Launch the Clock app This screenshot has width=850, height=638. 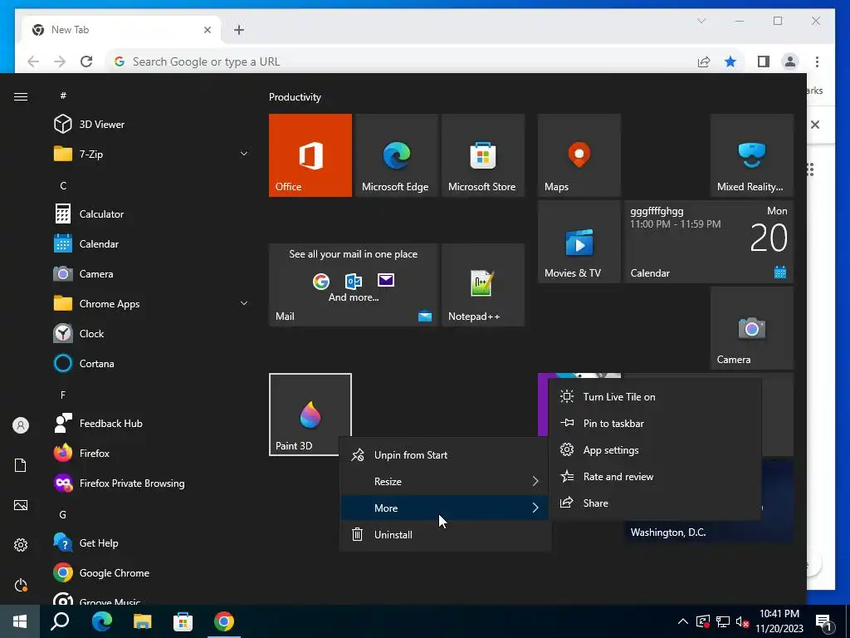pos(151,334)
